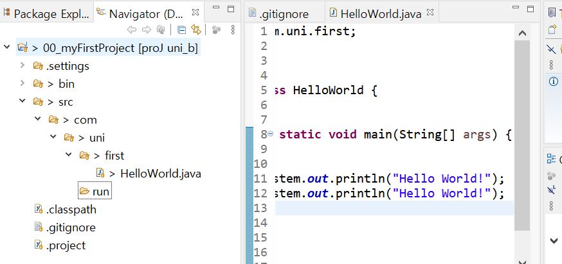This screenshot has width=562, height=264.
Task: Click the src folder icon
Action: pos(38,102)
